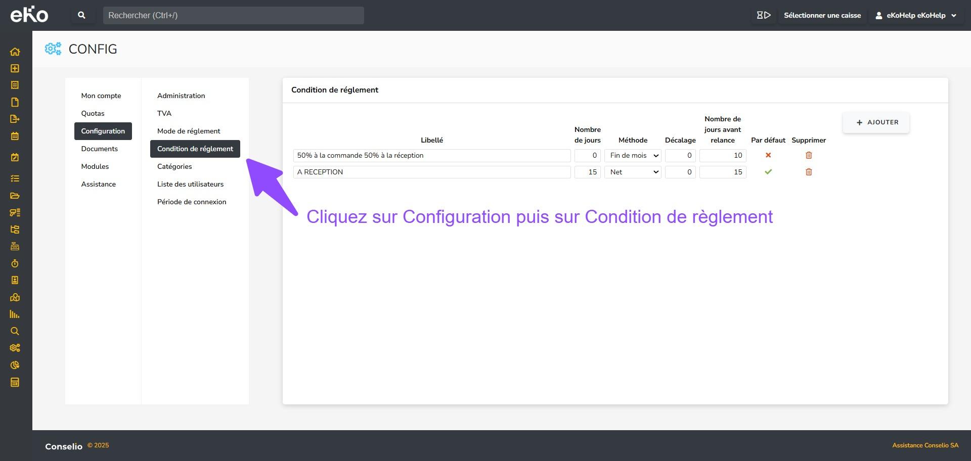Select 'Mode de réglement' in the submenu

click(189, 131)
